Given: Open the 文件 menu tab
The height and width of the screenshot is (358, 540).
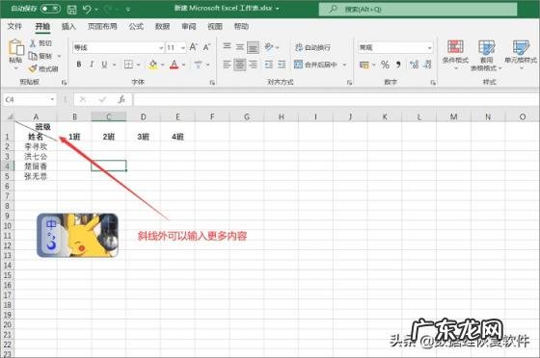Looking at the screenshot, I should point(14,26).
